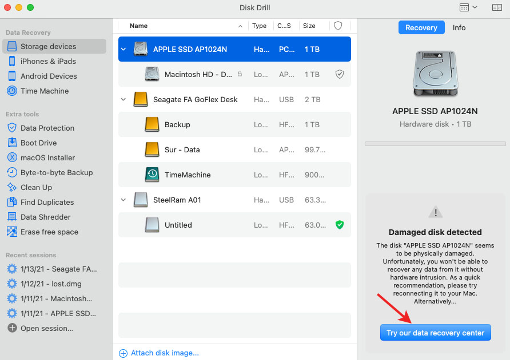Open view mode dropdown in title bar
The width and height of the screenshot is (510, 360).
click(x=468, y=7)
